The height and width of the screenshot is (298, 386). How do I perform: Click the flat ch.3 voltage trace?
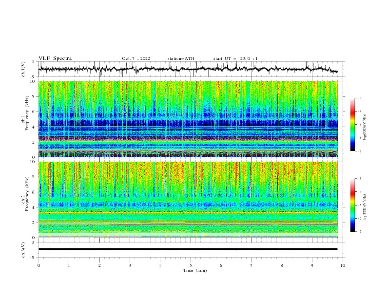pyautogui.click(x=188, y=249)
